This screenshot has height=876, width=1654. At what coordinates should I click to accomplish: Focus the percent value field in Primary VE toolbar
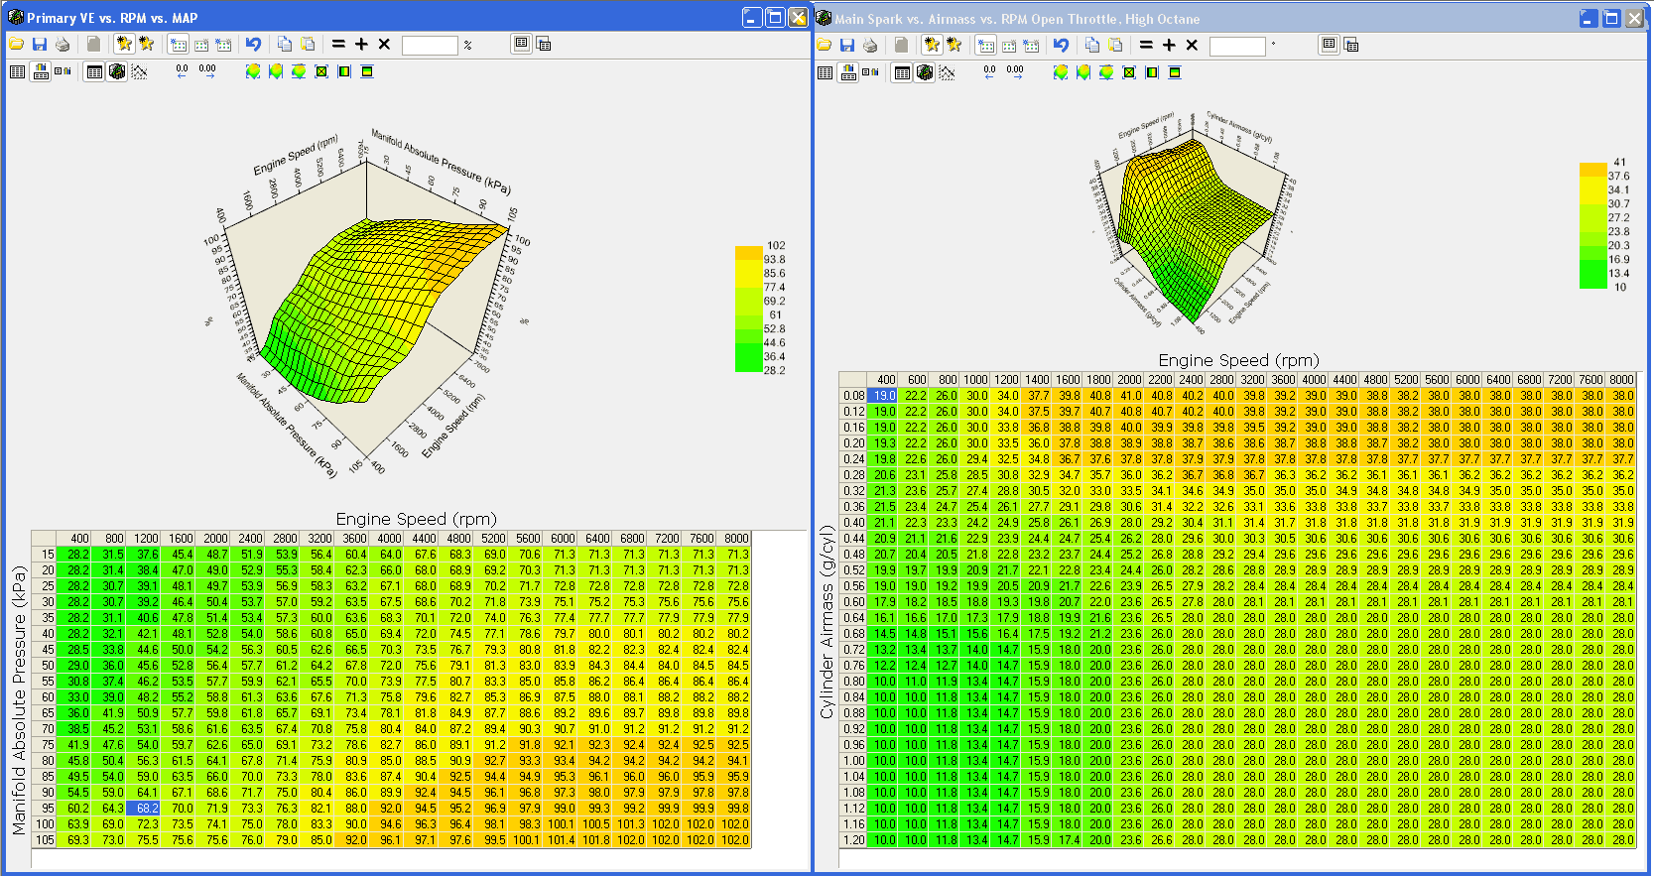tap(430, 45)
